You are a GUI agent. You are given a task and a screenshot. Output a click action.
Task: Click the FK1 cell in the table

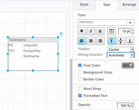12,51
